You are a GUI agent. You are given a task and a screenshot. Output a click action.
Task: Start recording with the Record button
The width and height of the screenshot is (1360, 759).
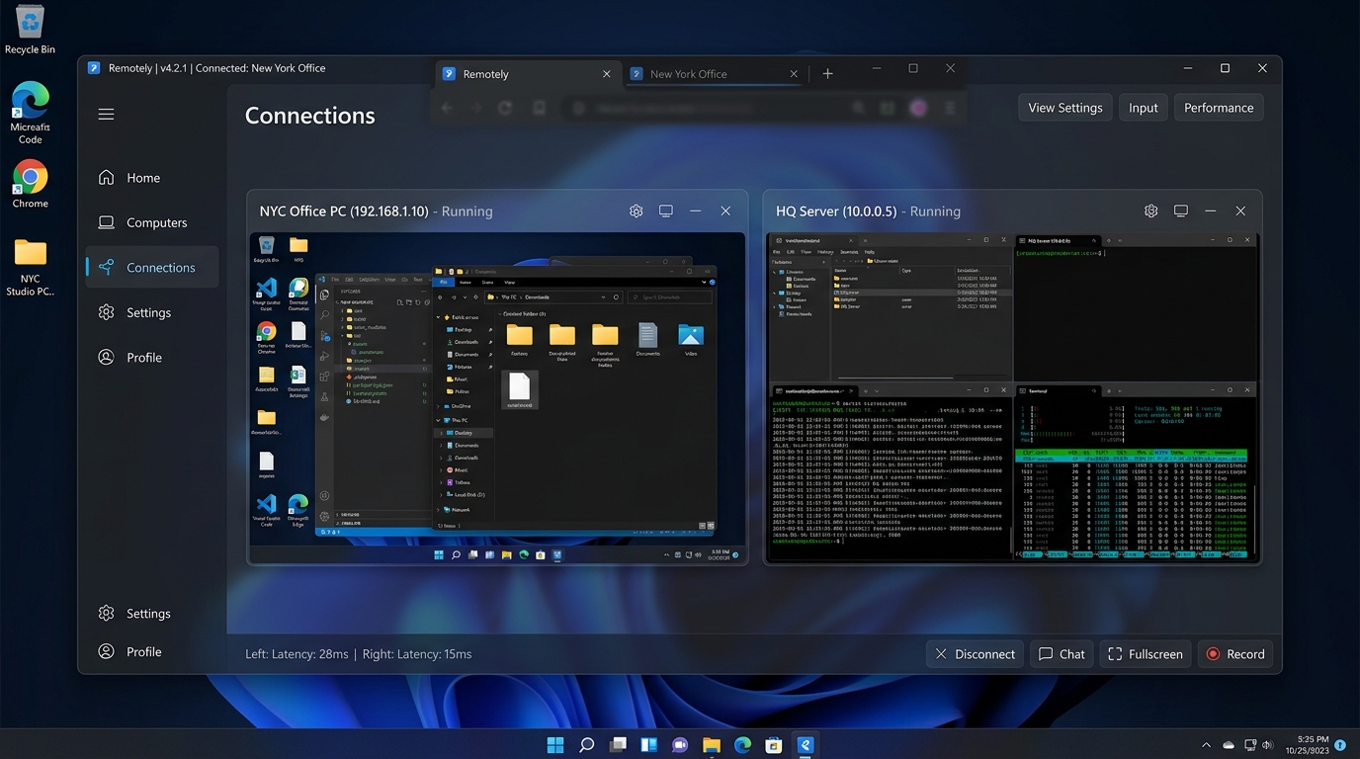[1235, 654]
